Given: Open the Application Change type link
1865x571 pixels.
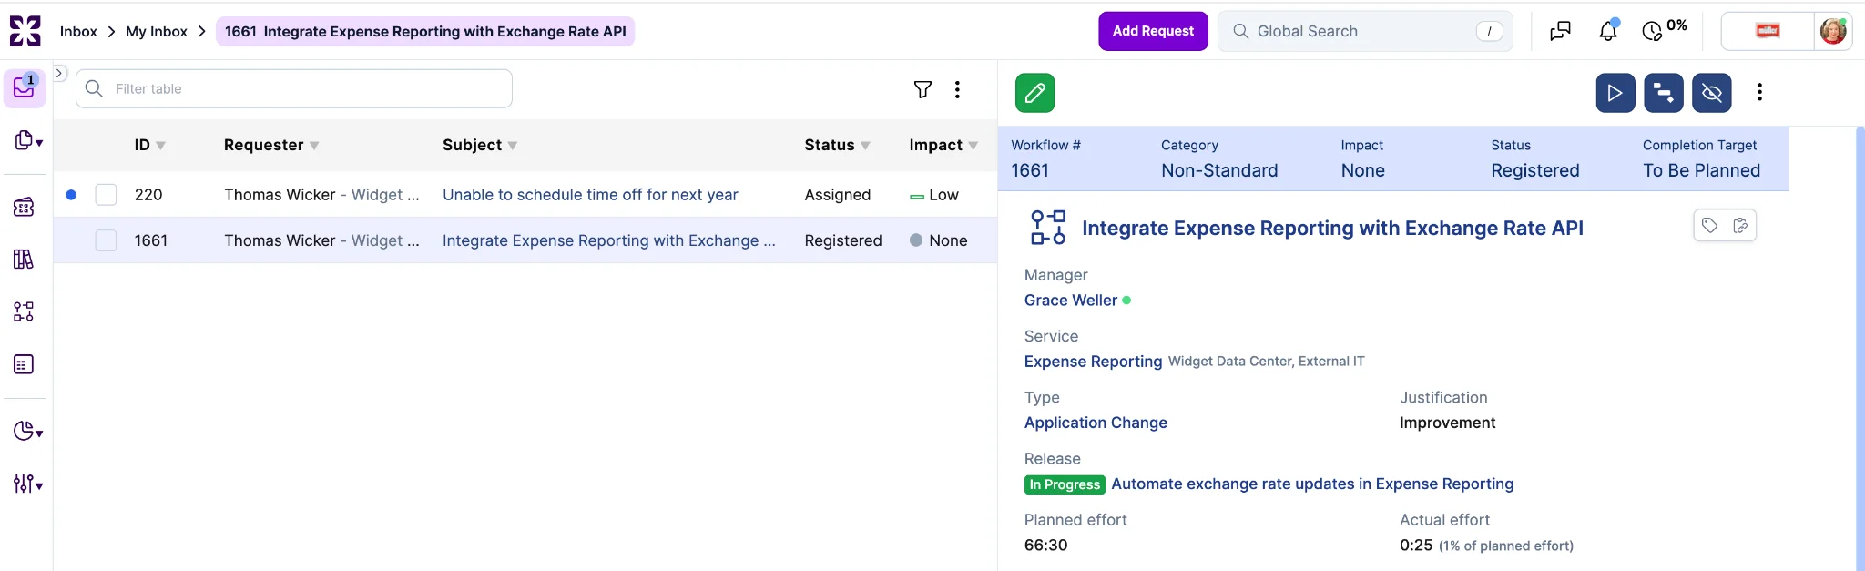Looking at the screenshot, I should point(1096,423).
